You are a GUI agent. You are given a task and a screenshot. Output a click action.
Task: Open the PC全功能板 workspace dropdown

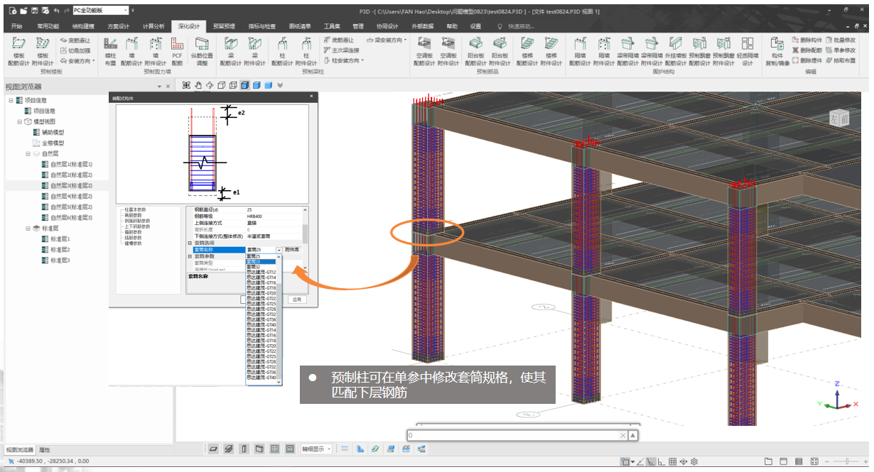[x=126, y=11]
